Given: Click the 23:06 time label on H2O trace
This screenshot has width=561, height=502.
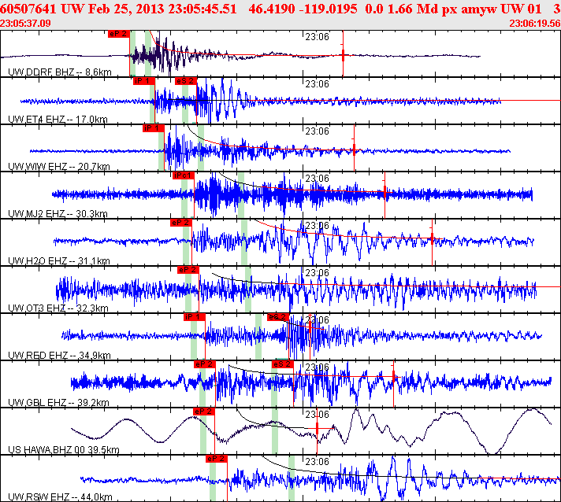Looking at the screenshot, I should pyautogui.click(x=317, y=226).
